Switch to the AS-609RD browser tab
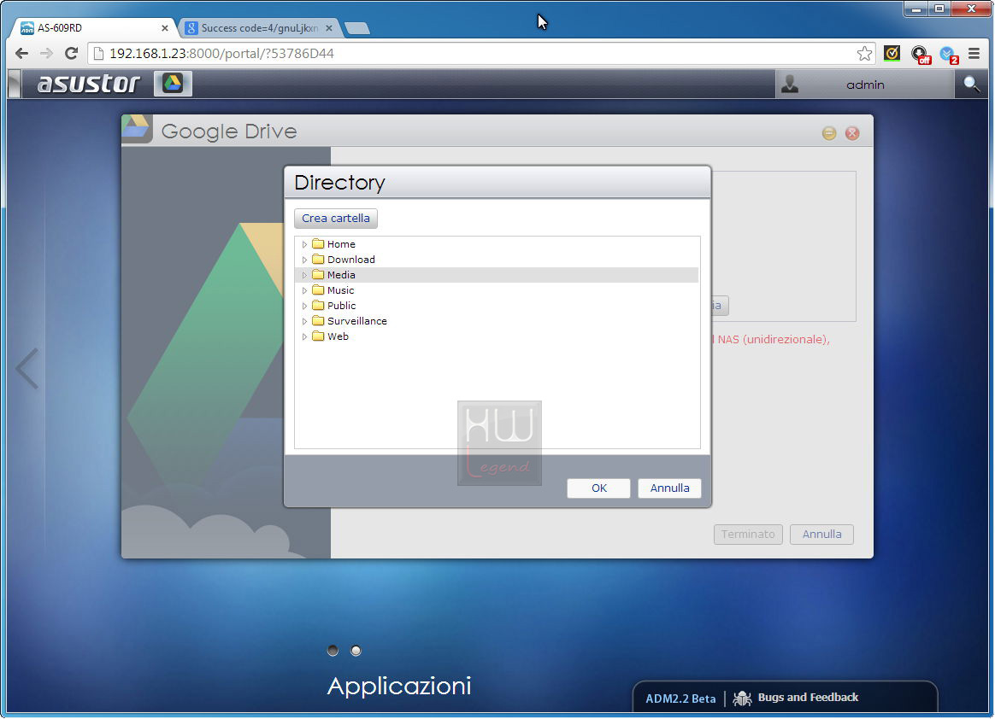The image size is (995, 719). pos(94,28)
